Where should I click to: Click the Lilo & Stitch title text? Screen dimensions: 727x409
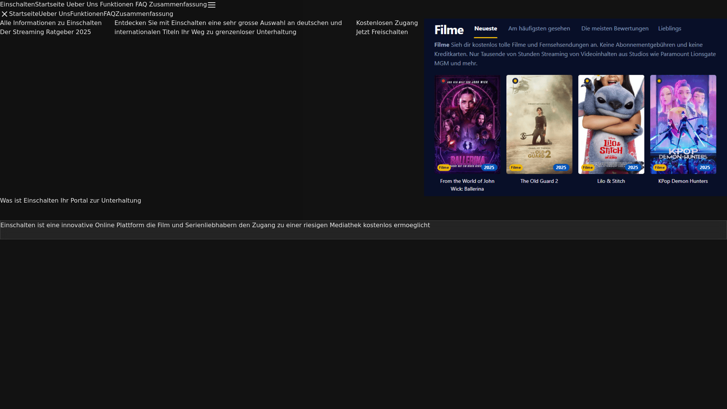point(611,181)
